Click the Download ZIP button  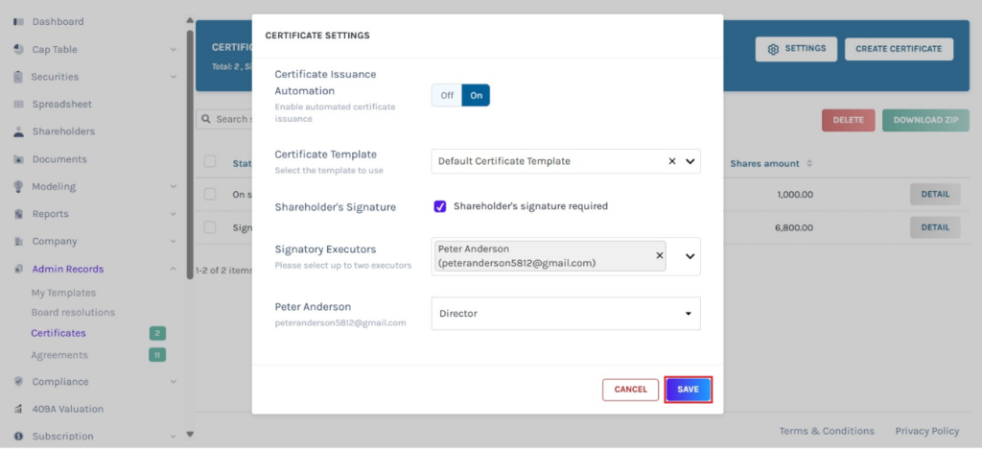point(925,120)
